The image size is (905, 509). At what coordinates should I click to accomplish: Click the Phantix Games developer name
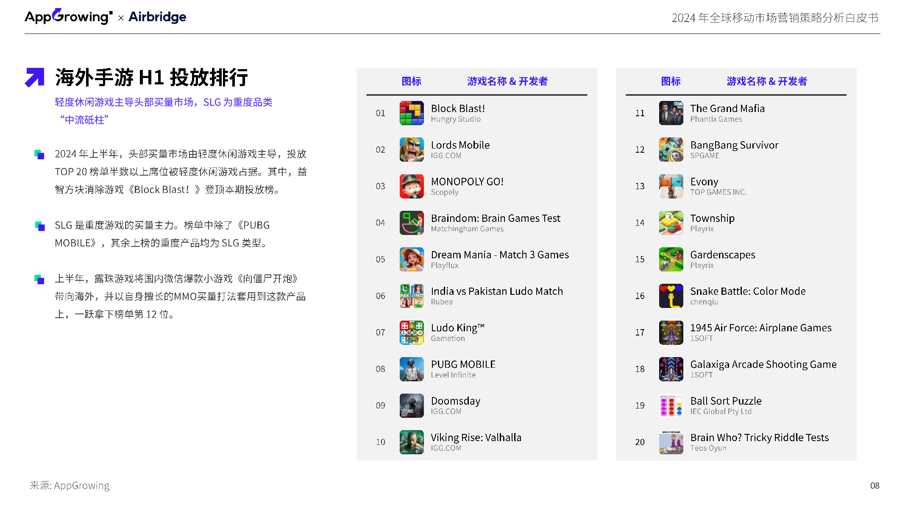pyautogui.click(x=716, y=119)
